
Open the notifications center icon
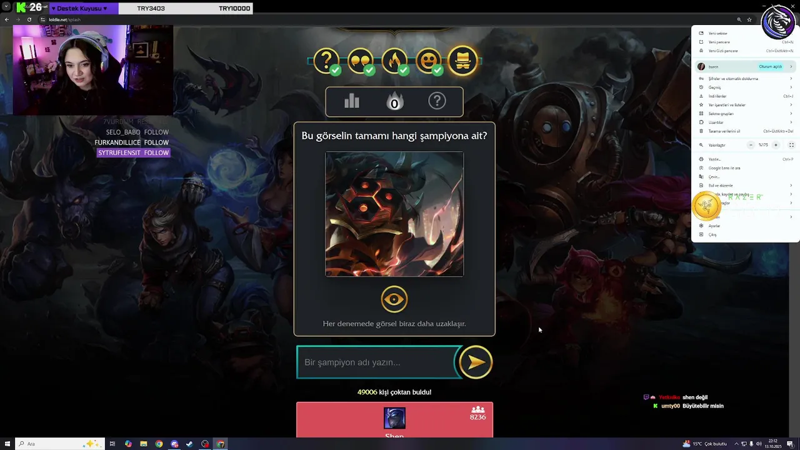point(791,444)
